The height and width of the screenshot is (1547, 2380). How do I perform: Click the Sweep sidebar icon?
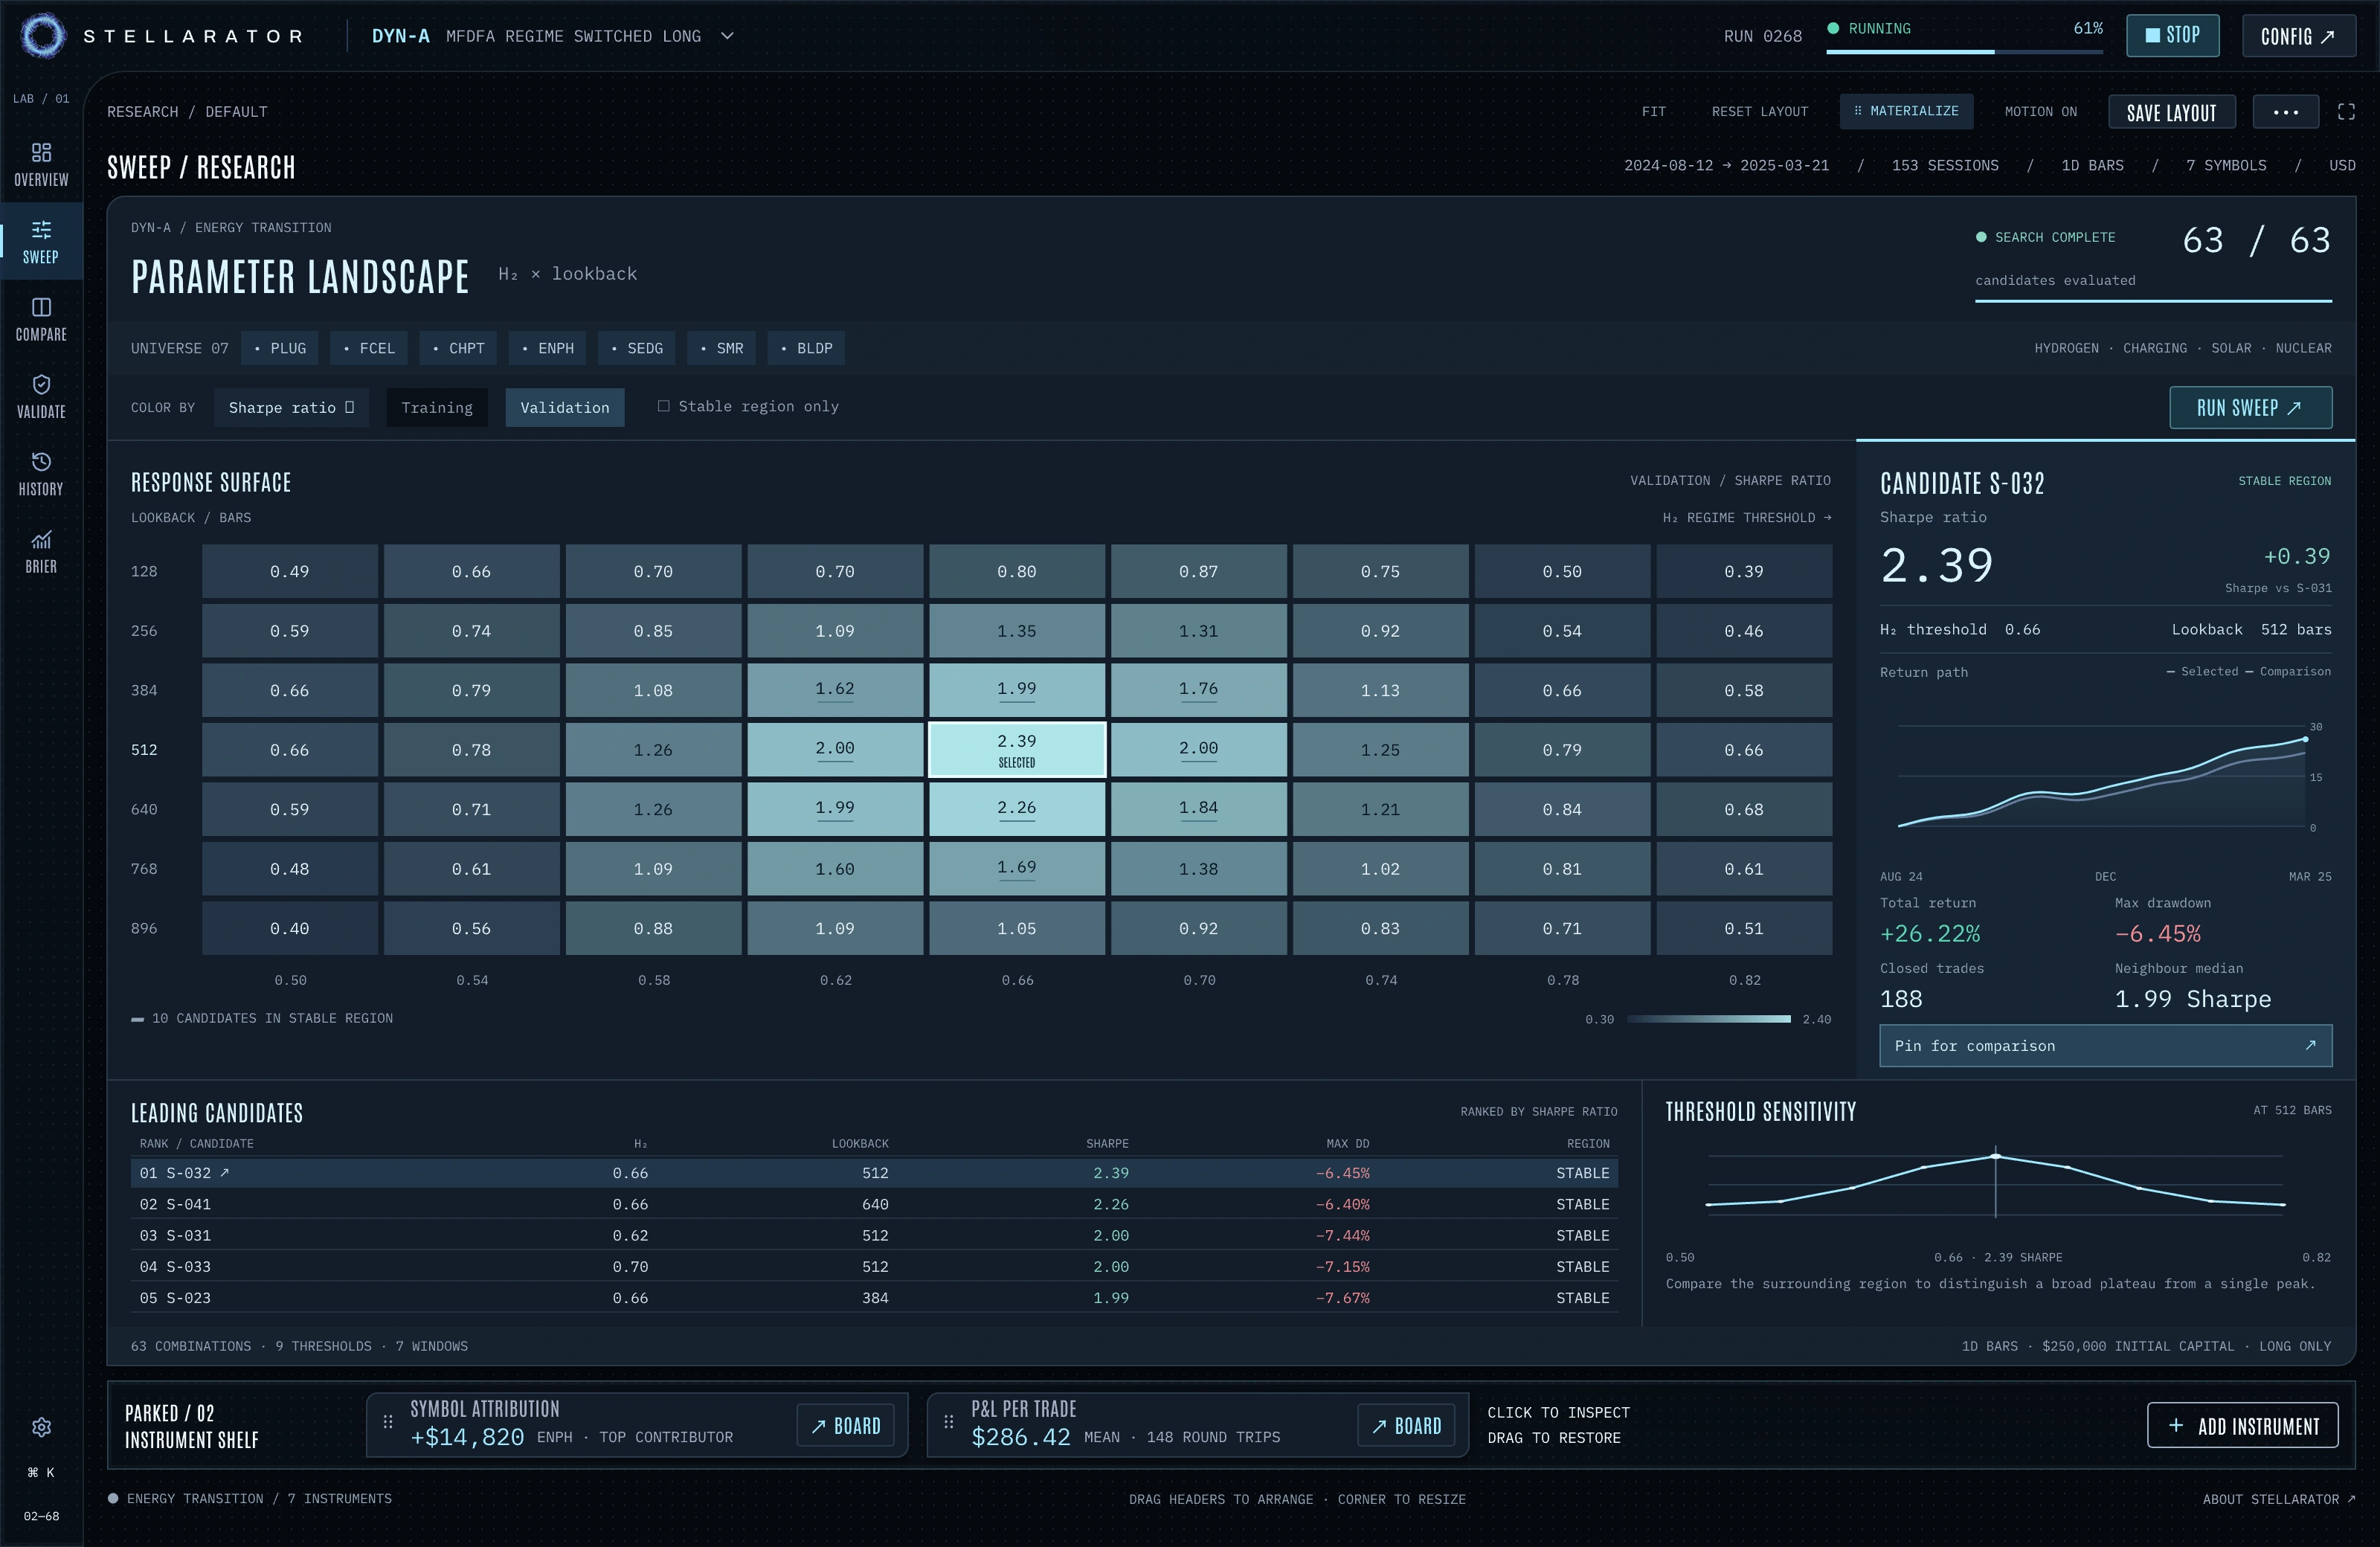pyautogui.click(x=41, y=242)
